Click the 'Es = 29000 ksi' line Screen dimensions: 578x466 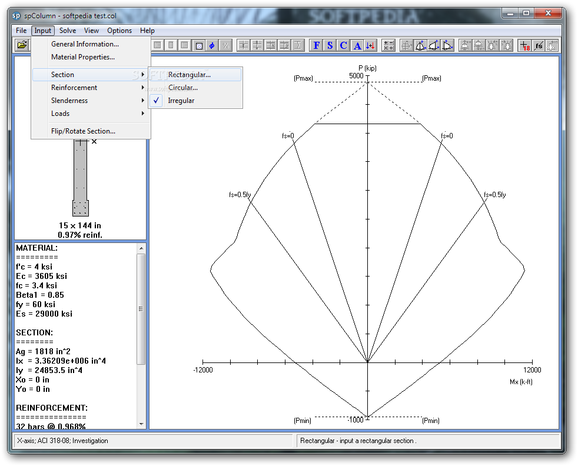coord(44,314)
